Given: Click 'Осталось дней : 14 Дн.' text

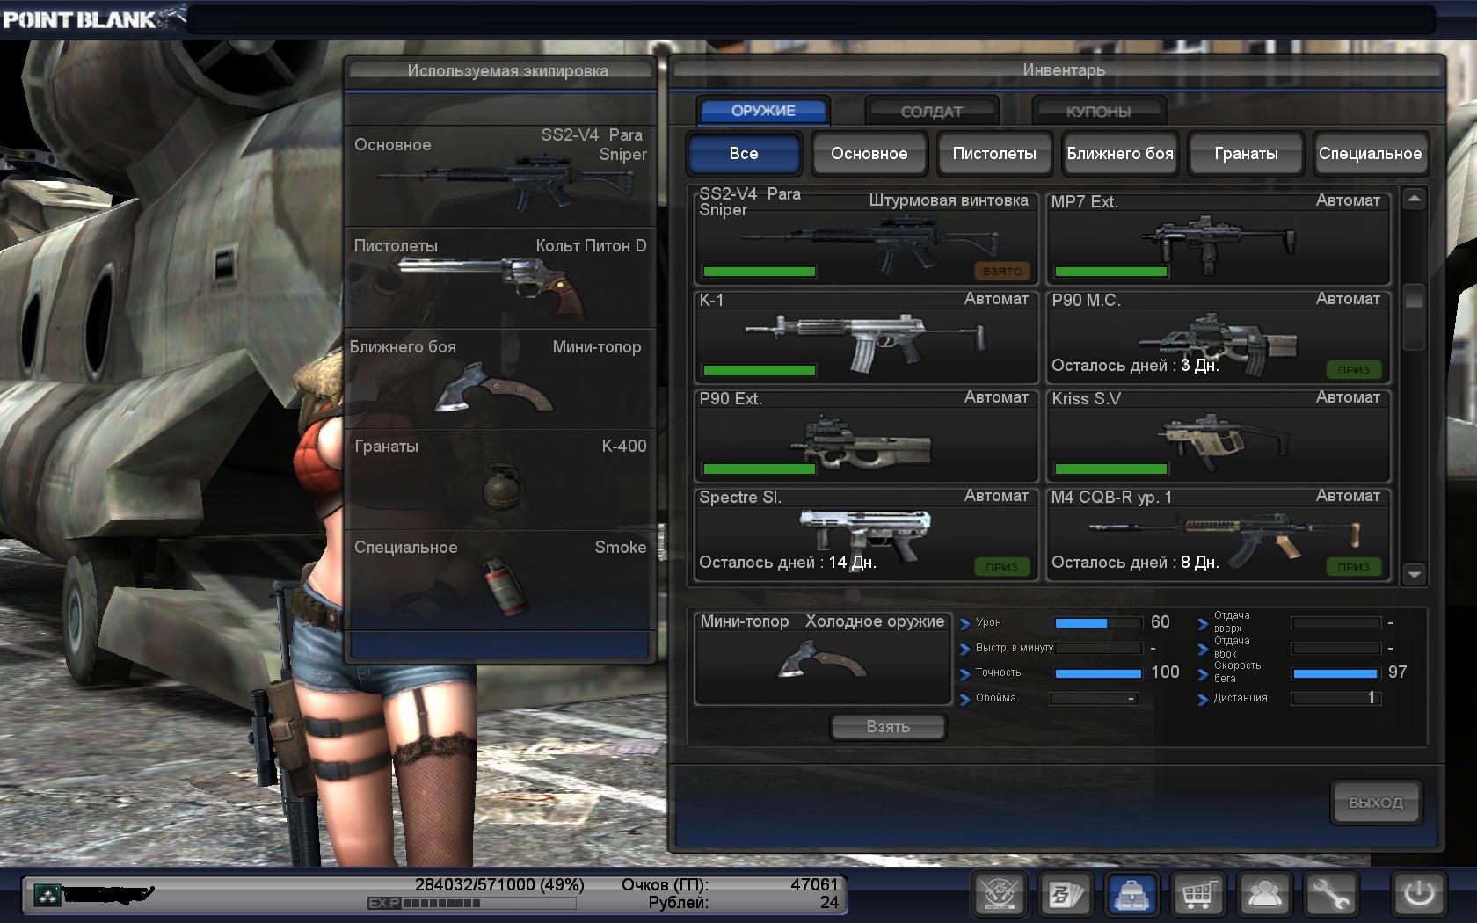Looking at the screenshot, I should [x=788, y=563].
